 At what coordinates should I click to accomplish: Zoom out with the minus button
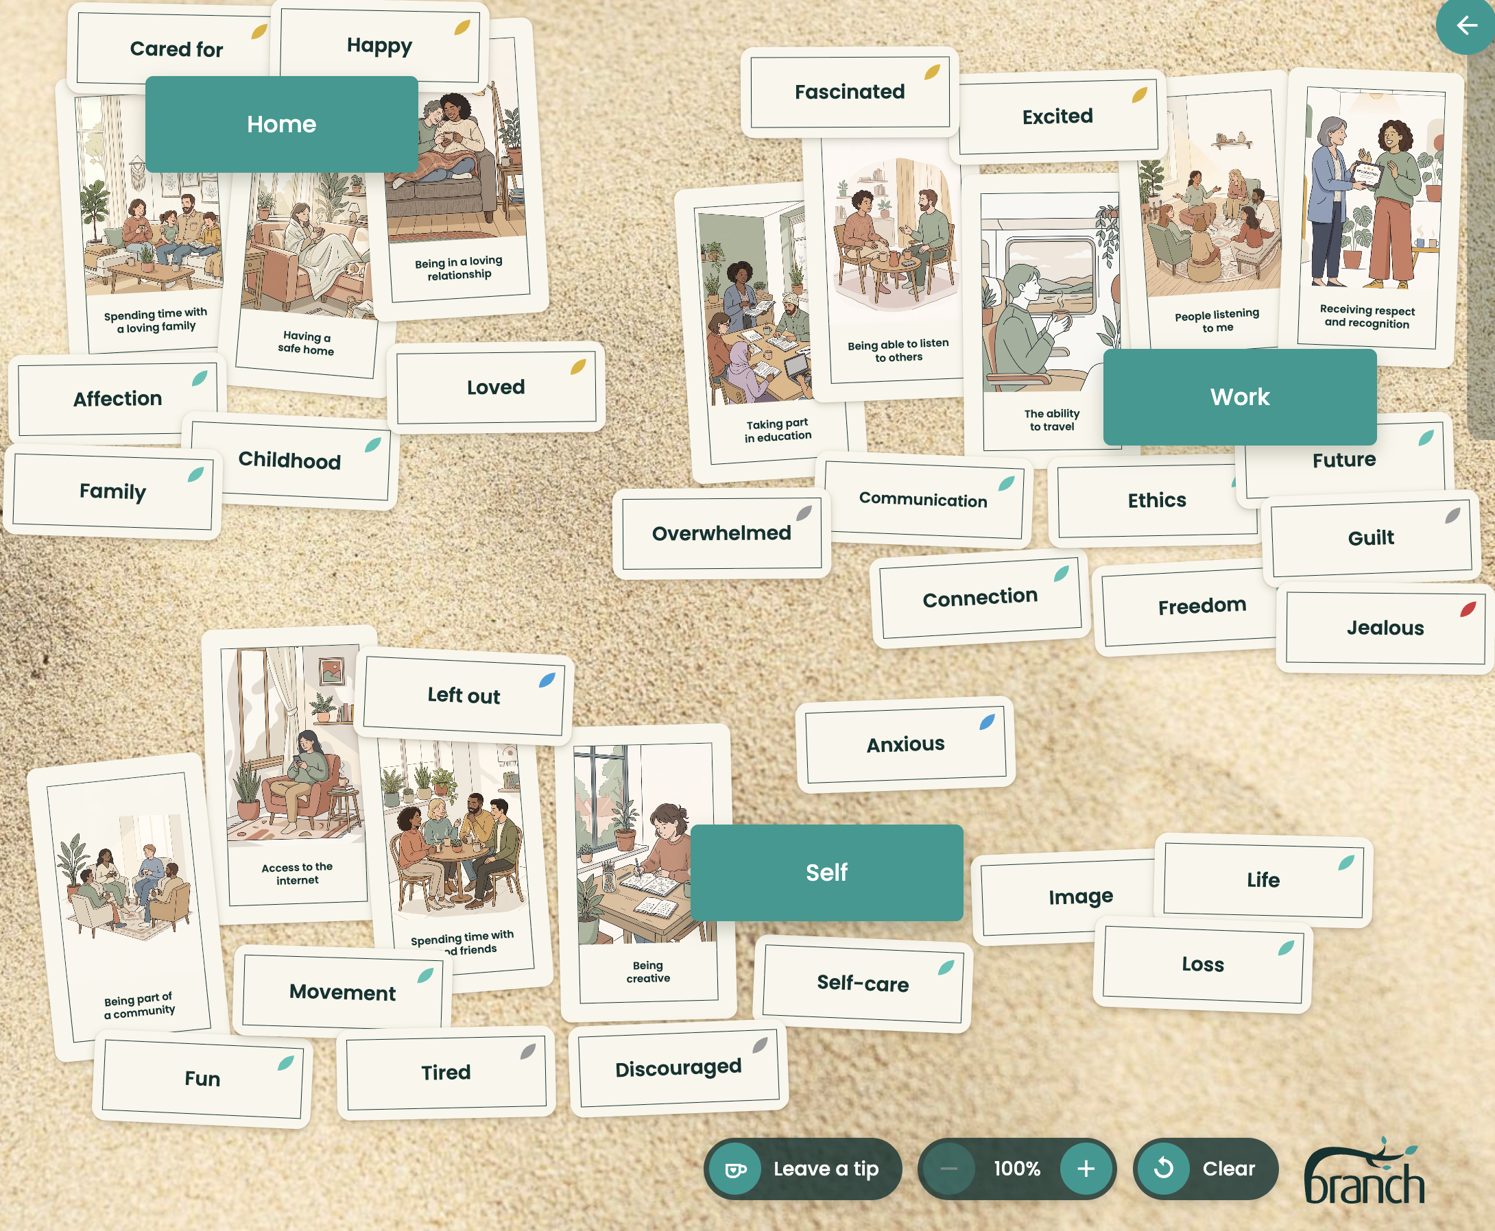[948, 1169]
